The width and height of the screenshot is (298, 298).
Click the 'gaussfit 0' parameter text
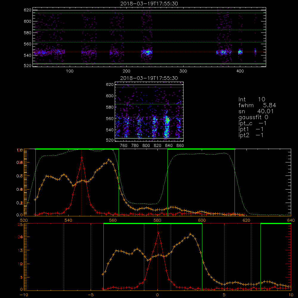click(x=253, y=117)
